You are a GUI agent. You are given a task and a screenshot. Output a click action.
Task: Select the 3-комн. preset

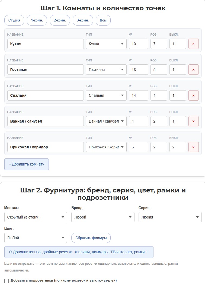click(83, 20)
